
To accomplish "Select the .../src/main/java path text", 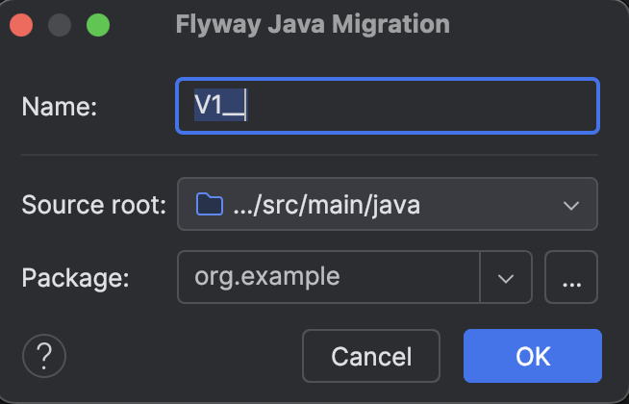I will (x=326, y=204).
